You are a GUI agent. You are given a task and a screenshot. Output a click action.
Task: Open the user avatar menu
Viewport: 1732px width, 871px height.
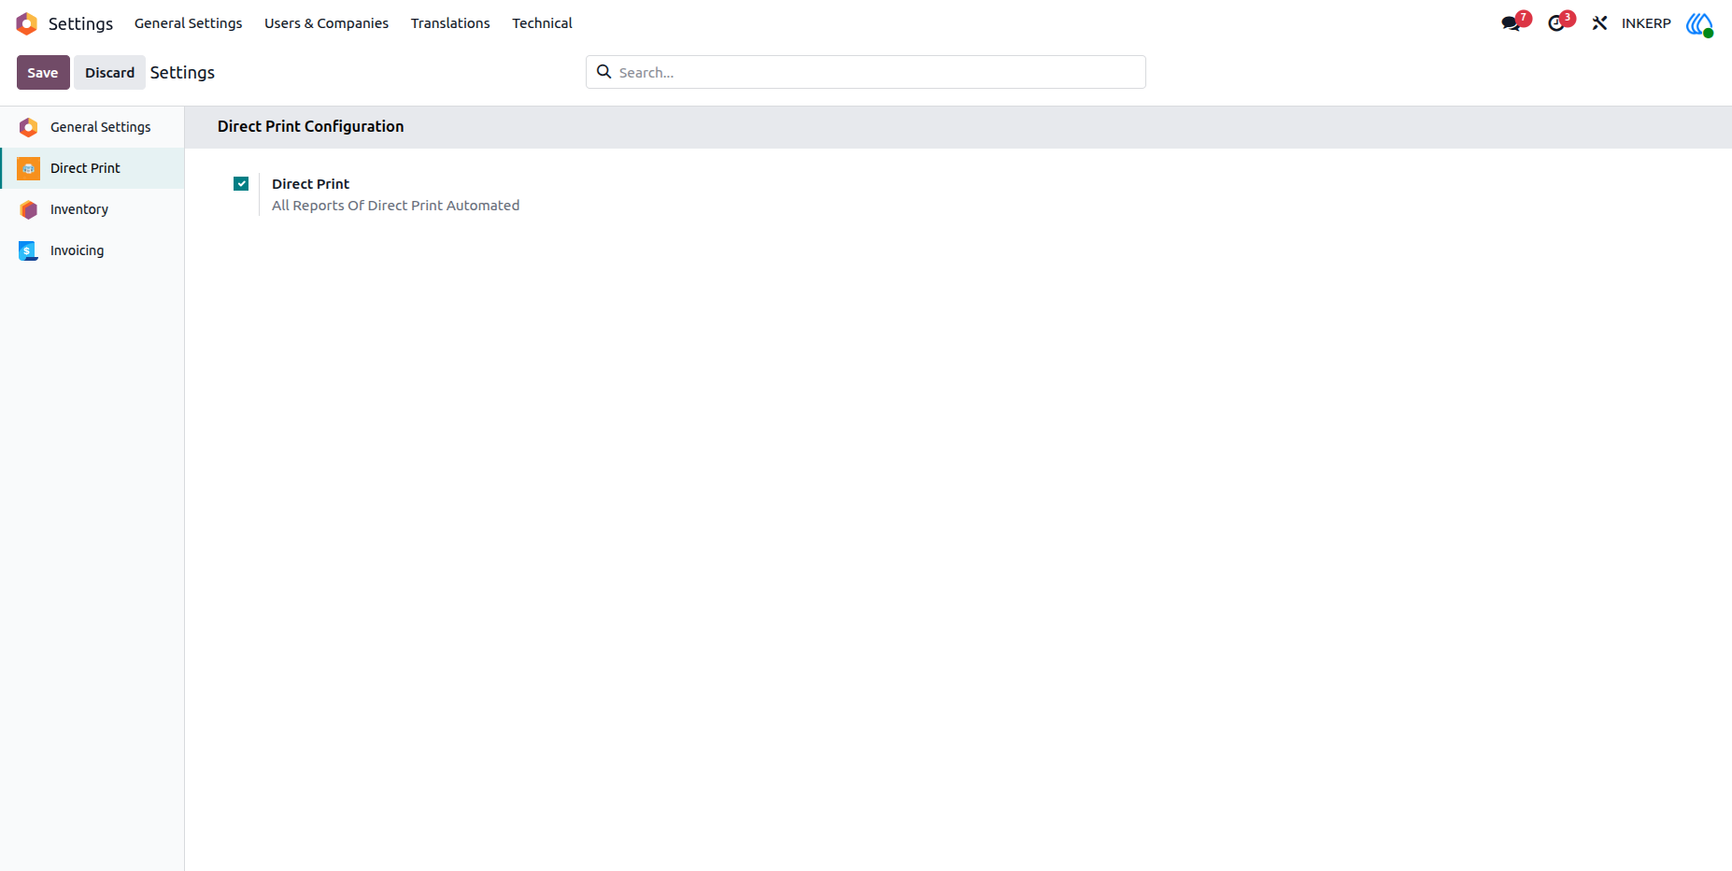(x=1699, y=23)
